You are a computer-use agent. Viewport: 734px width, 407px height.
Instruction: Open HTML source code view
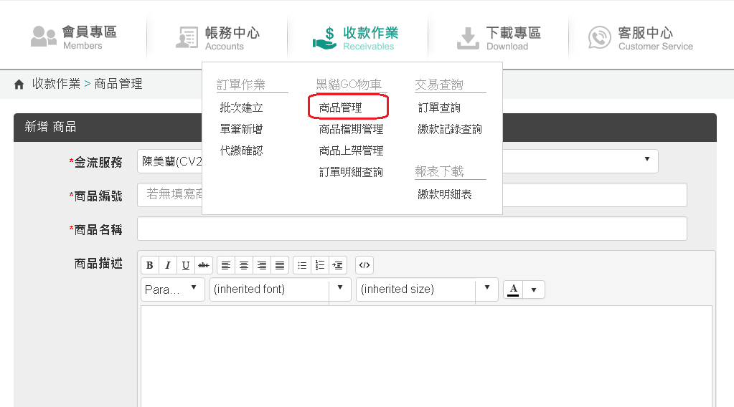364,265
